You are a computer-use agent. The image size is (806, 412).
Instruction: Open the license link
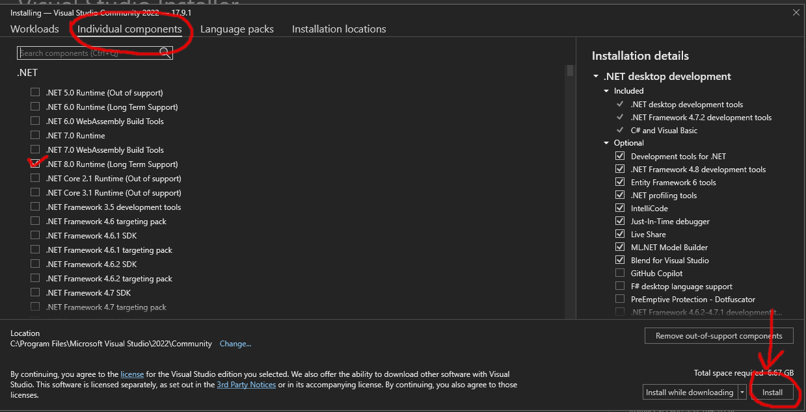[132, 374]
